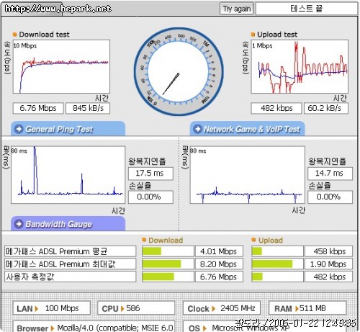Click the Upload test graph
The image size is (360, 332).
[300, 66]
